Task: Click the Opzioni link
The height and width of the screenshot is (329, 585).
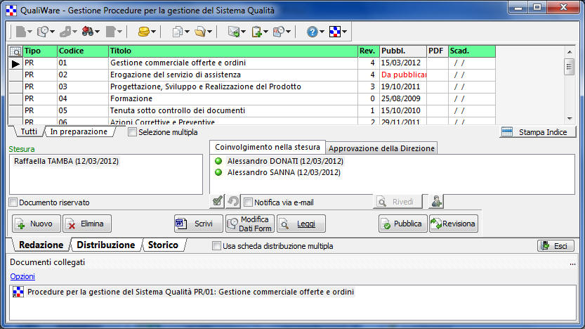Action: point(22,276)
